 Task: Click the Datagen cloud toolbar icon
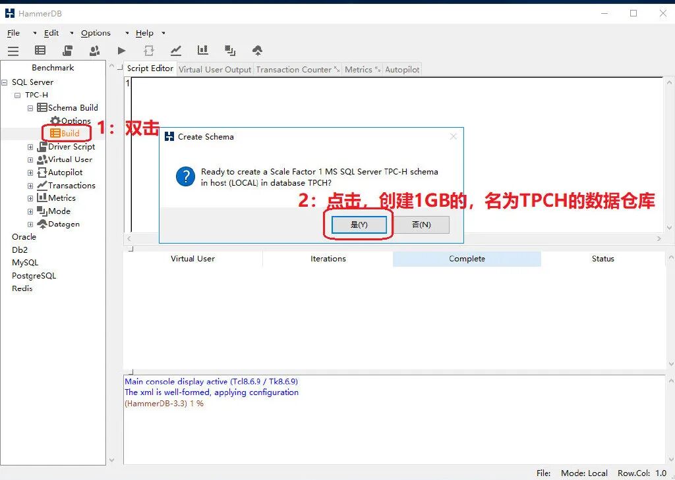coord(258,51)
